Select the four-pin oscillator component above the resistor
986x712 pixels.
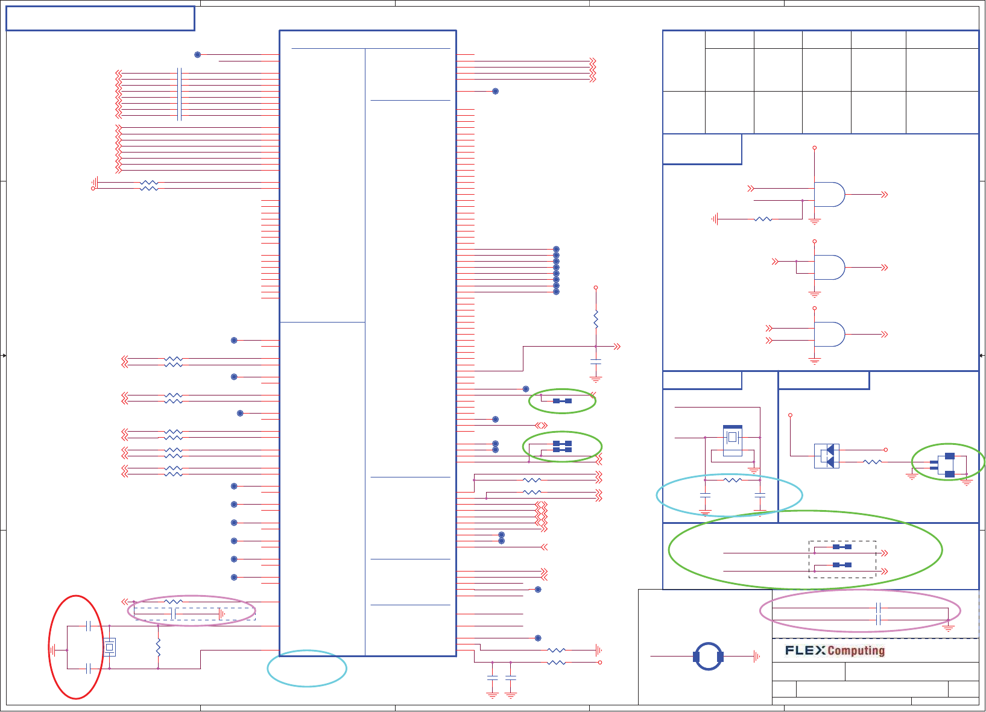point(732,439)
